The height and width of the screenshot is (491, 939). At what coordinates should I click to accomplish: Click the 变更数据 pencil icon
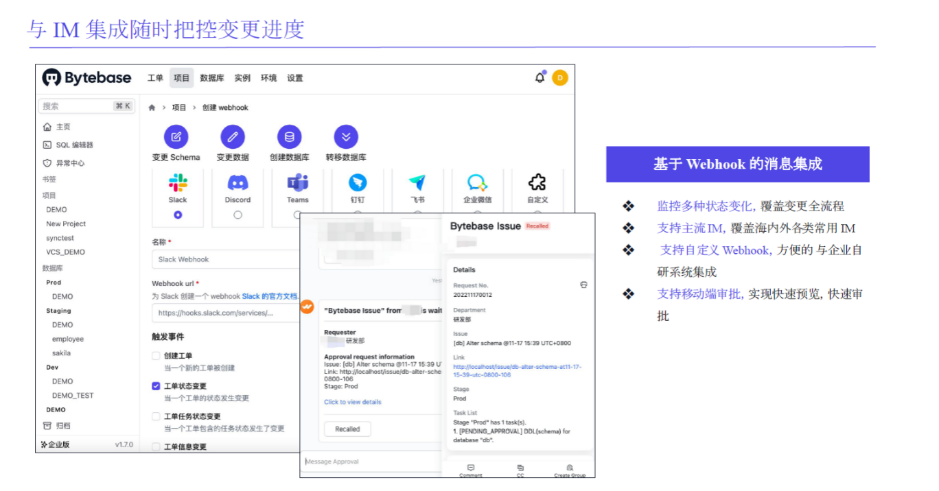coord(233,137)
